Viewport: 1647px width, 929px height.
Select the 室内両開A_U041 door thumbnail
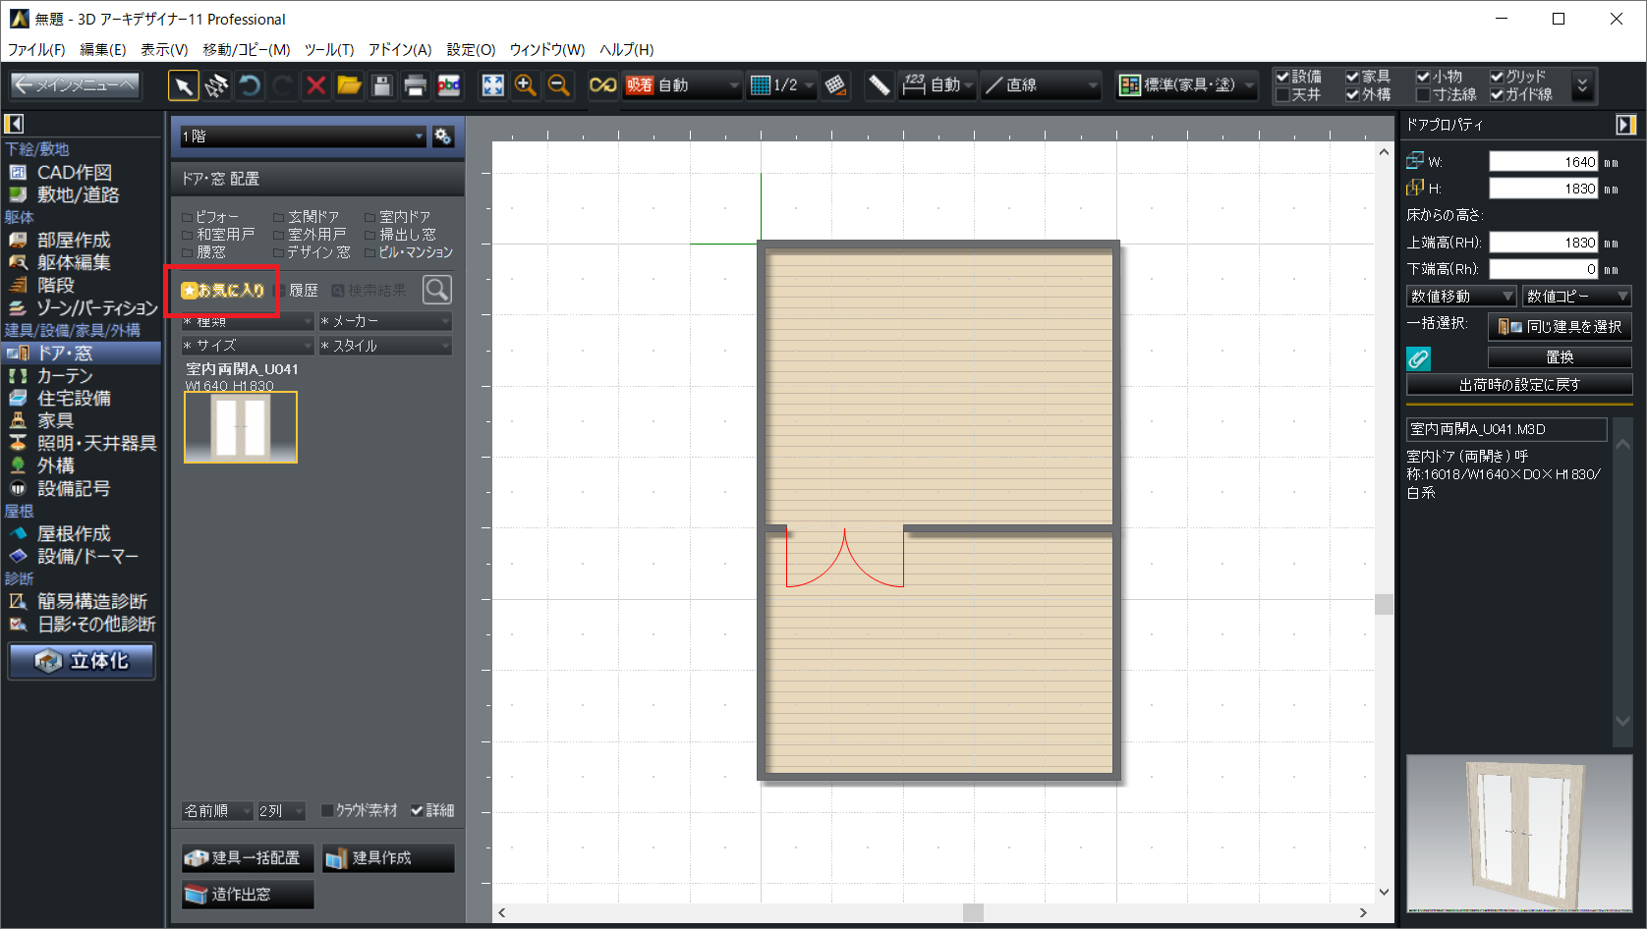click(241, 427)
